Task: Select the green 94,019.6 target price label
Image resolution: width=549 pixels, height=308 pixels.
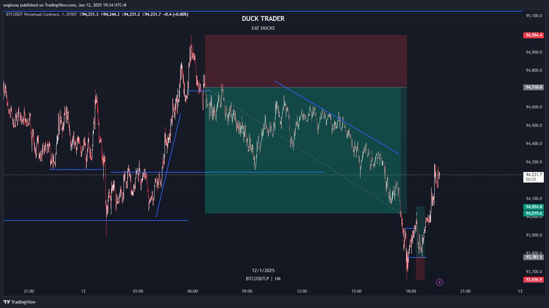Action: 534,213
